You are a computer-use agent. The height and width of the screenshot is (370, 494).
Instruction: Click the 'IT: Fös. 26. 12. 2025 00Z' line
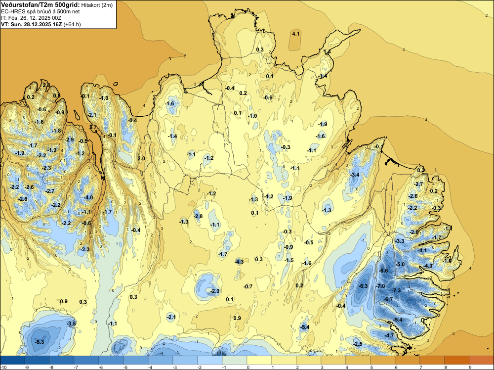[31, 18]
